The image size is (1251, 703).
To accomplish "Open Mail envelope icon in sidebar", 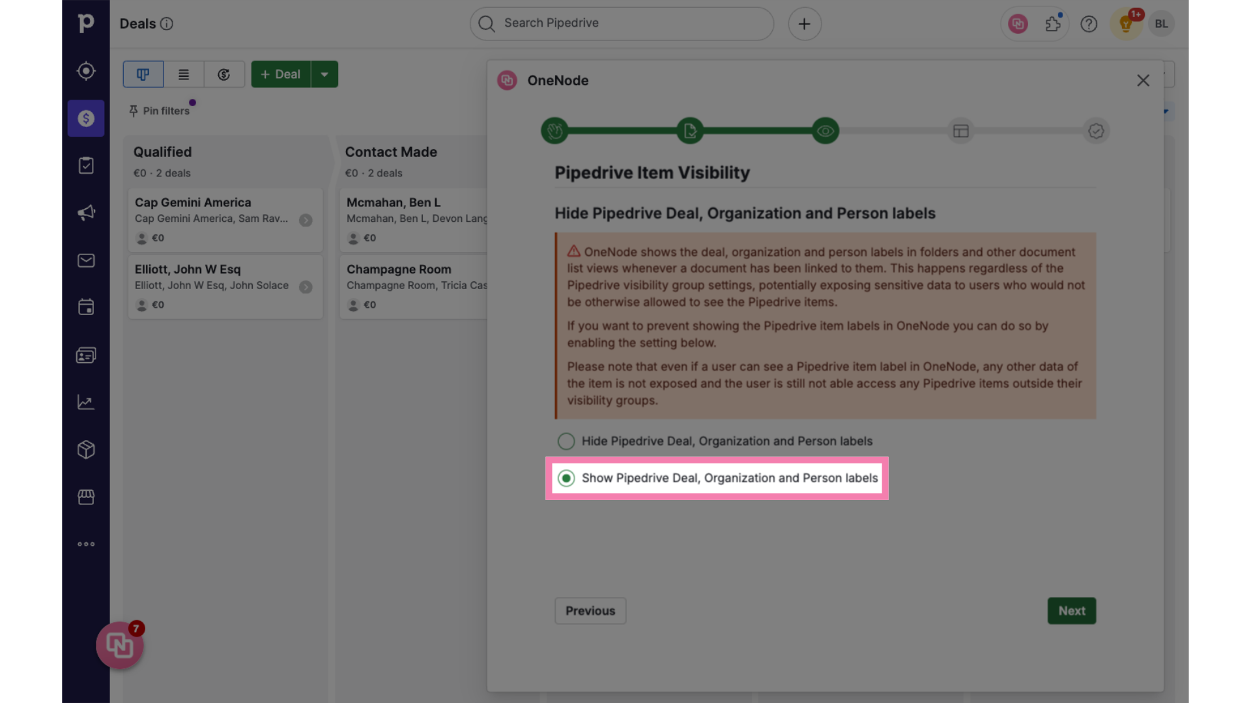I will tap(86, 260).
